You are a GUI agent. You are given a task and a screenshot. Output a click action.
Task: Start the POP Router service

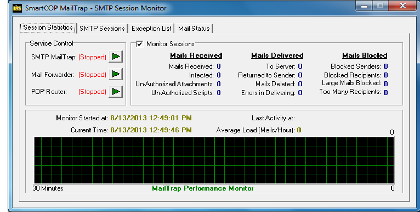point(116,92)
